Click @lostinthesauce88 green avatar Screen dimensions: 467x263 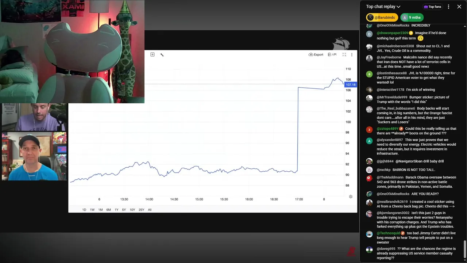[x=369, y=74]
